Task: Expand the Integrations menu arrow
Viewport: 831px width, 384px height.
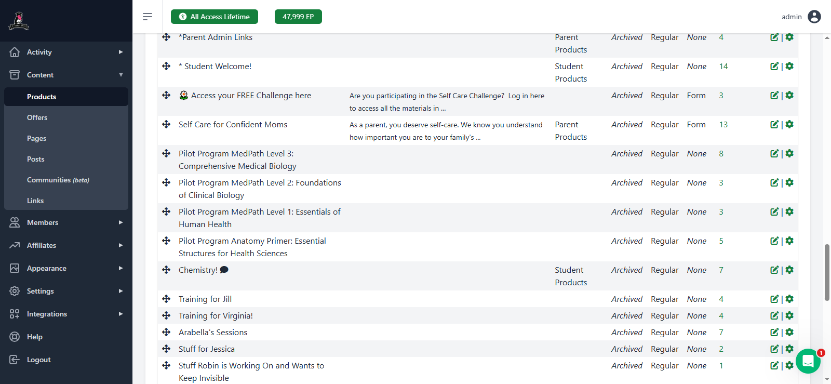Action: pos(120,314)
